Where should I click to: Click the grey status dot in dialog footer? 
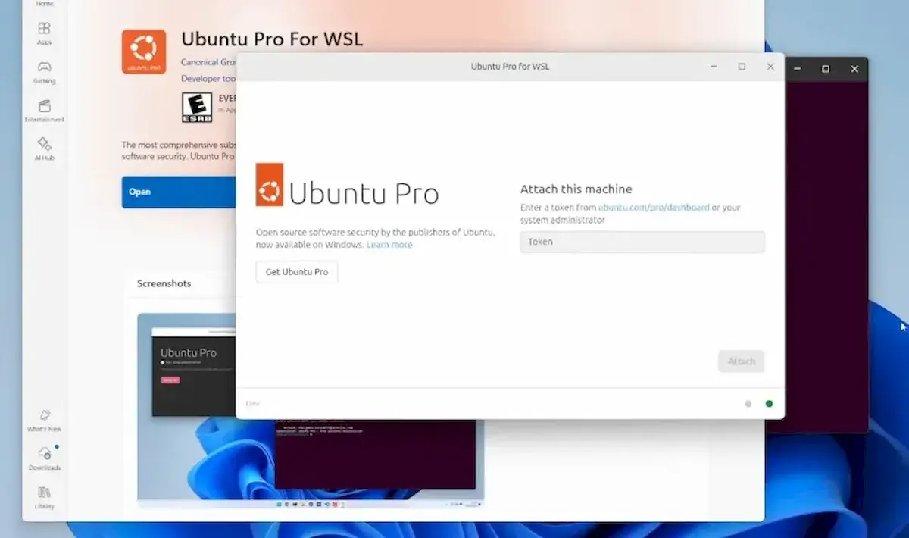point(748,404)
